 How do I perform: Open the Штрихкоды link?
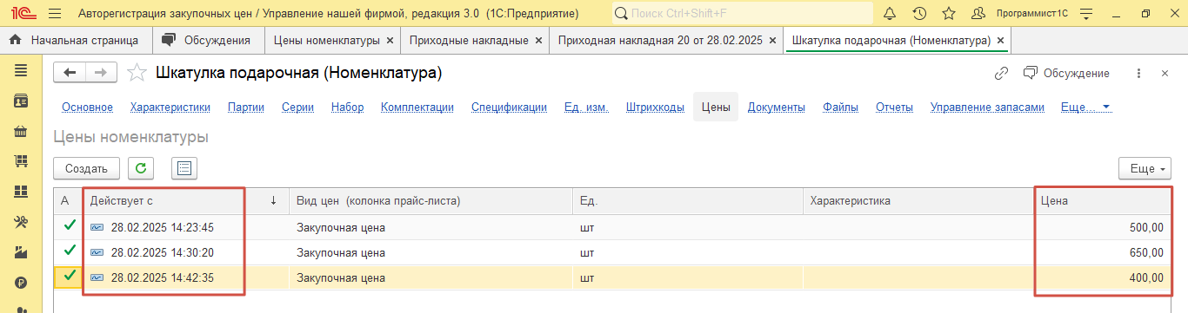click(655, 108)
